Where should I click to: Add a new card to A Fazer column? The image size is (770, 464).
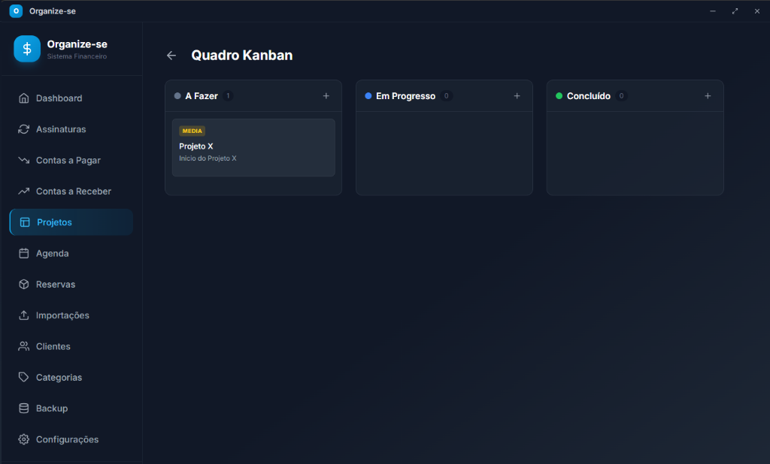326,96
